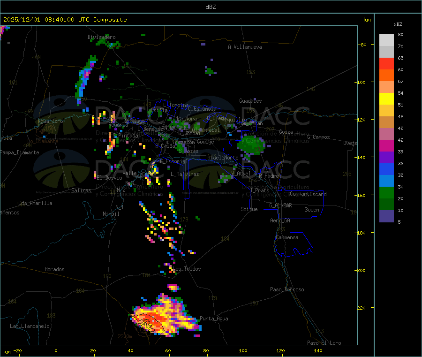Click the -140 tick on the vertical axis
Image resolution: width=422 pixels, height=357 pixels.
(x=360, y=157)
